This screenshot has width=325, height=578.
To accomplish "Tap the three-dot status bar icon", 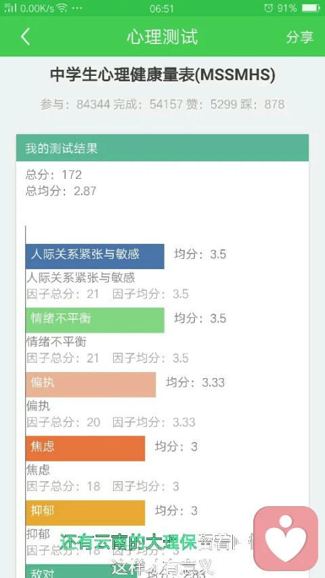I will click(77, 9).
